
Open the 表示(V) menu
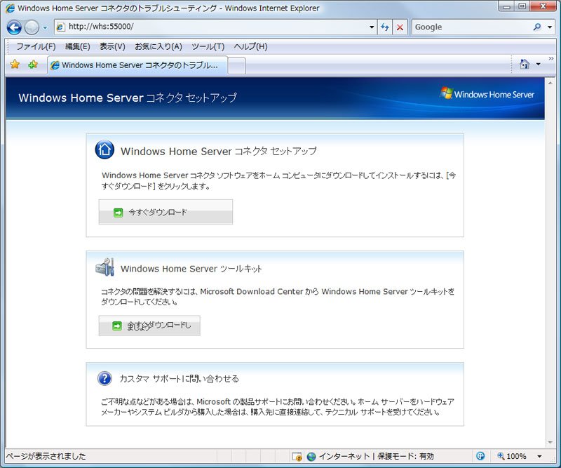[x=112, y=46]
